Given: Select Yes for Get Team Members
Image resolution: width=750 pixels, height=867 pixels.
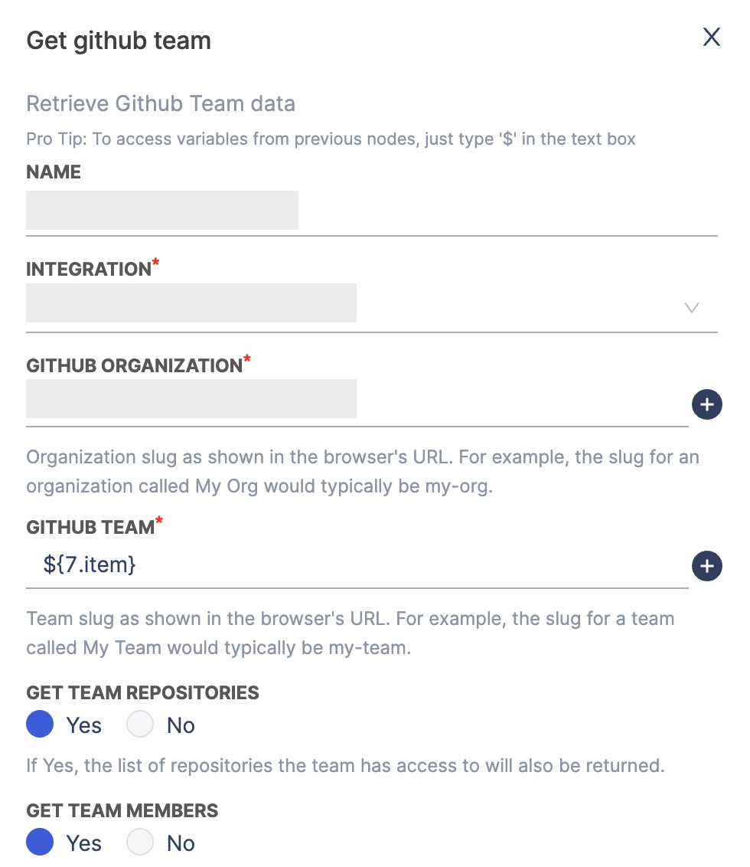Looking at the screenshot, I should 40,842.
